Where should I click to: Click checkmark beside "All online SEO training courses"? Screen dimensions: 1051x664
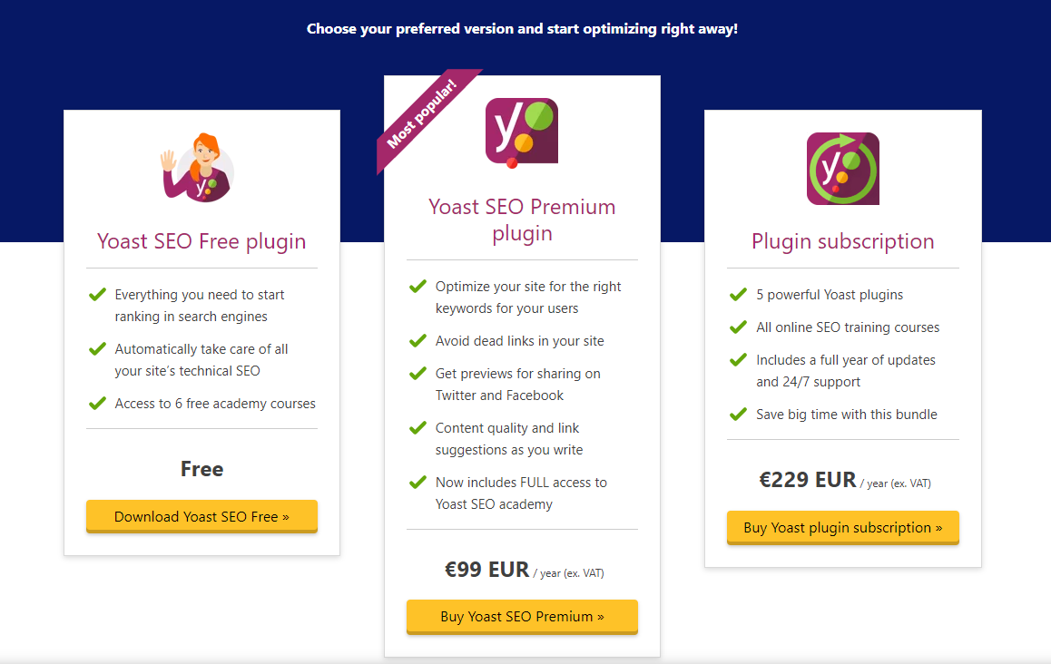738,327
